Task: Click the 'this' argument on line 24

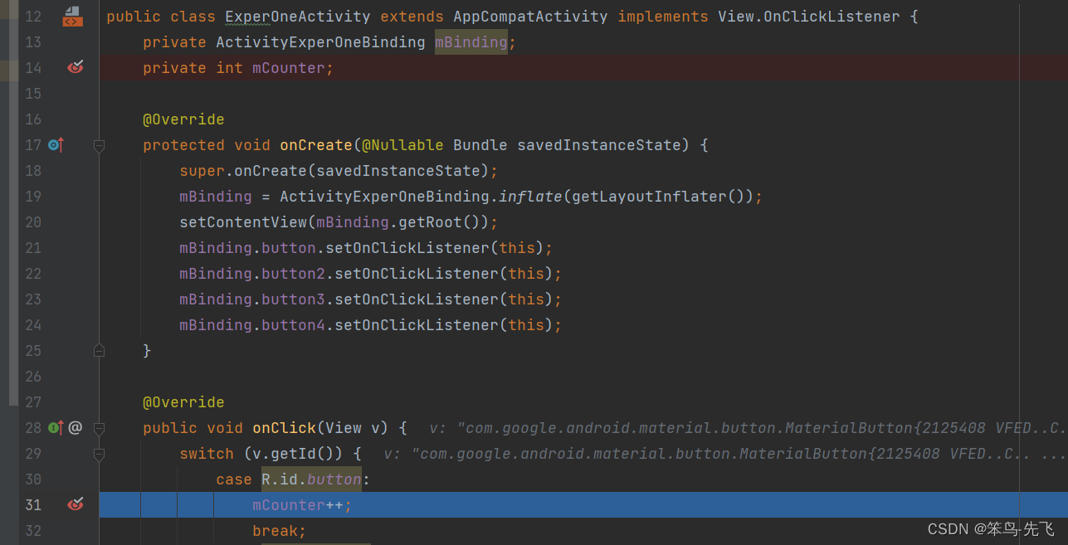Action: pyautogui.click(x=526, y=325)
